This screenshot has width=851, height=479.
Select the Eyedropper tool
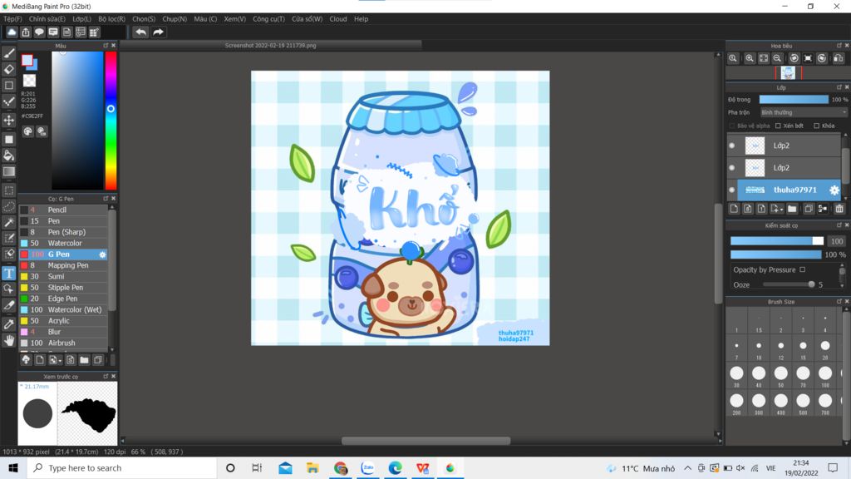click(x=8, y=324)
